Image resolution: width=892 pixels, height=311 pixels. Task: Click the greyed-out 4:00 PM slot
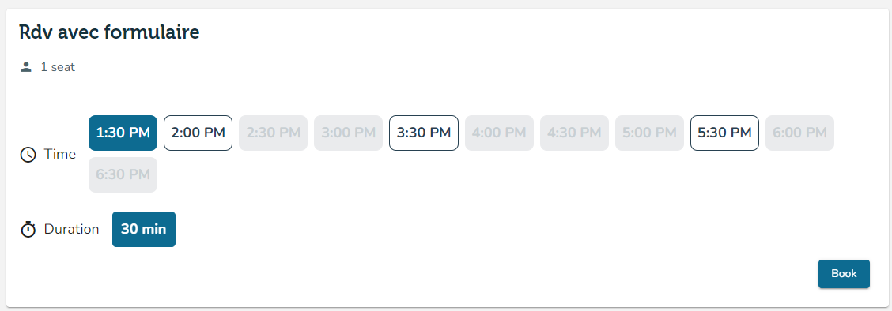pos(499,133)
